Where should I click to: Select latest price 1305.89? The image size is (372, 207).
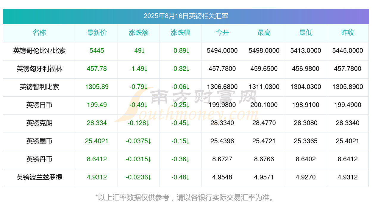point(97,87)
